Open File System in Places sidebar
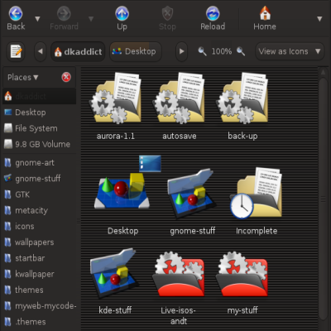Image resolution: width=331 pixels, height=331 pixels. [40, 128]
